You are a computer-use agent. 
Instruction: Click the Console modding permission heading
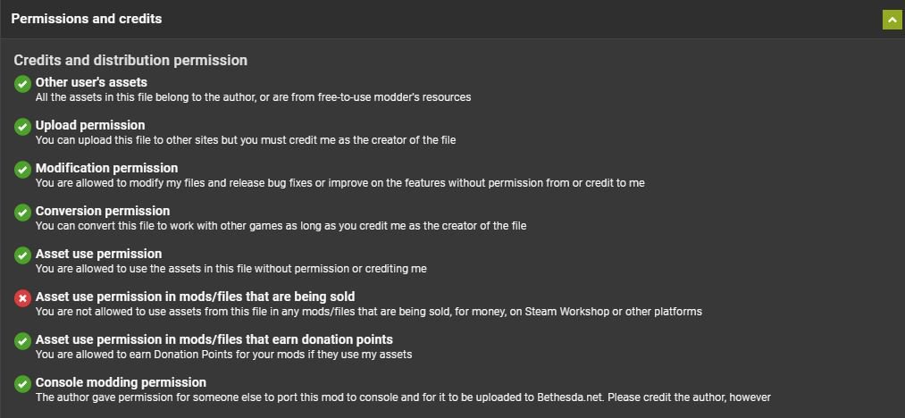[x=121, y=382]
